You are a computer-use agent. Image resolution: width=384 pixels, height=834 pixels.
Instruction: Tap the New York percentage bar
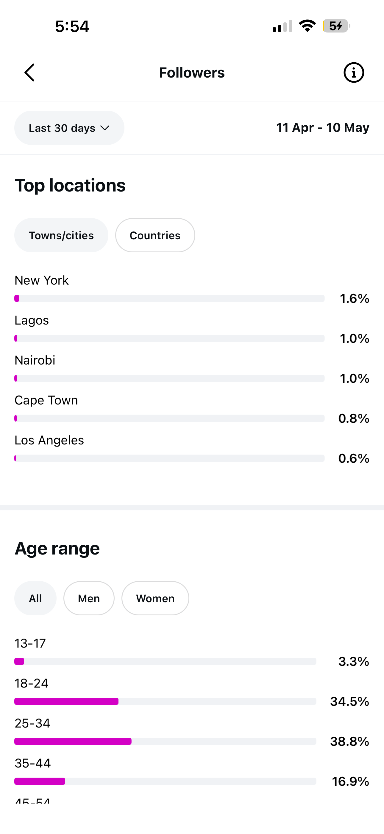pyautogui.click(x=169, y=298)
